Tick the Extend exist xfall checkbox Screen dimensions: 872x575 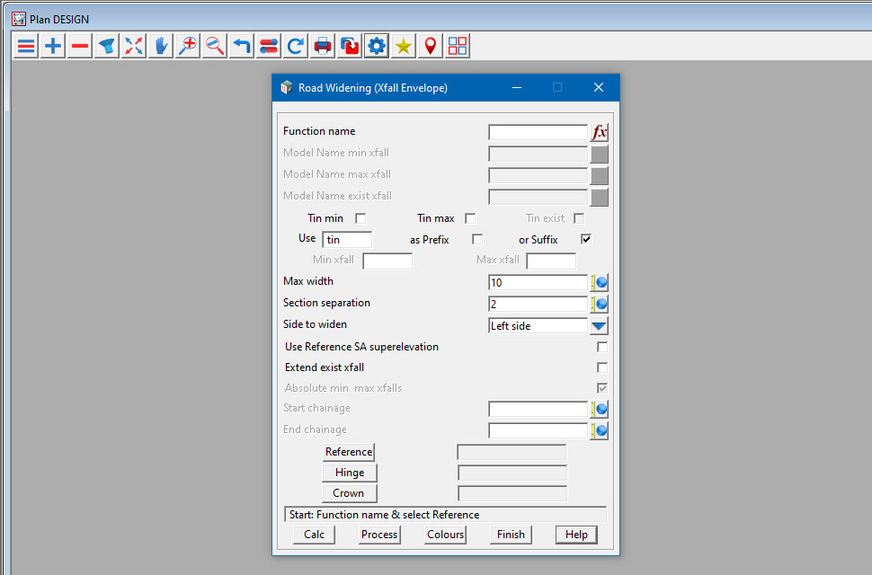(x=602, y=367)
